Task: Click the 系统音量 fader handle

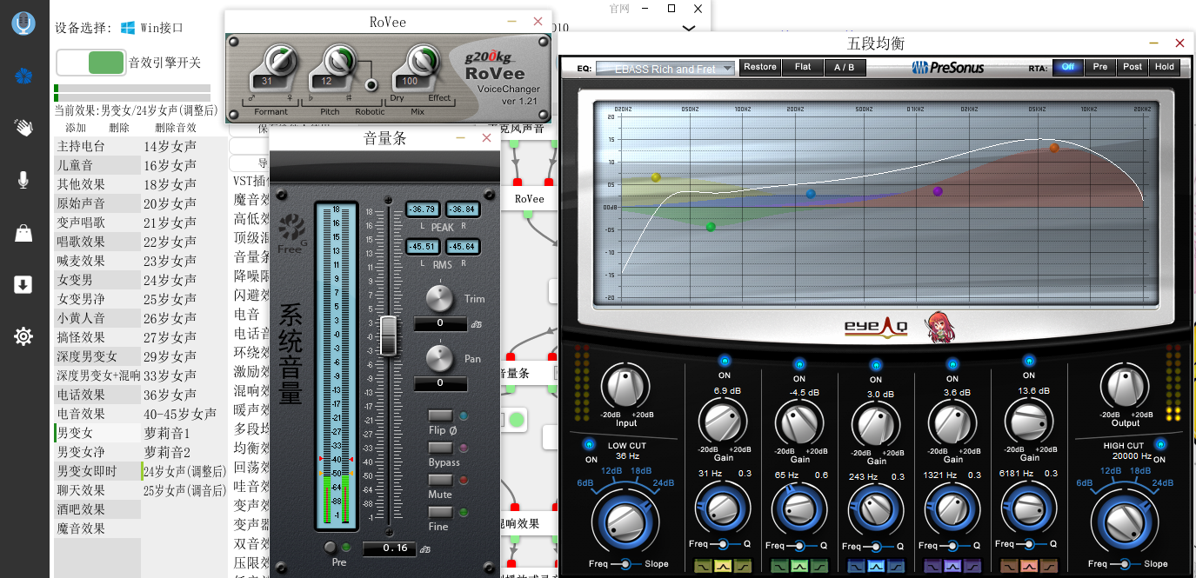Action: [x=388, y=336]
